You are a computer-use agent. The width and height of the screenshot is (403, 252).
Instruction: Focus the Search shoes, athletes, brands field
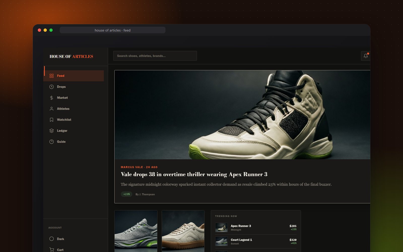tap(155, 56)
